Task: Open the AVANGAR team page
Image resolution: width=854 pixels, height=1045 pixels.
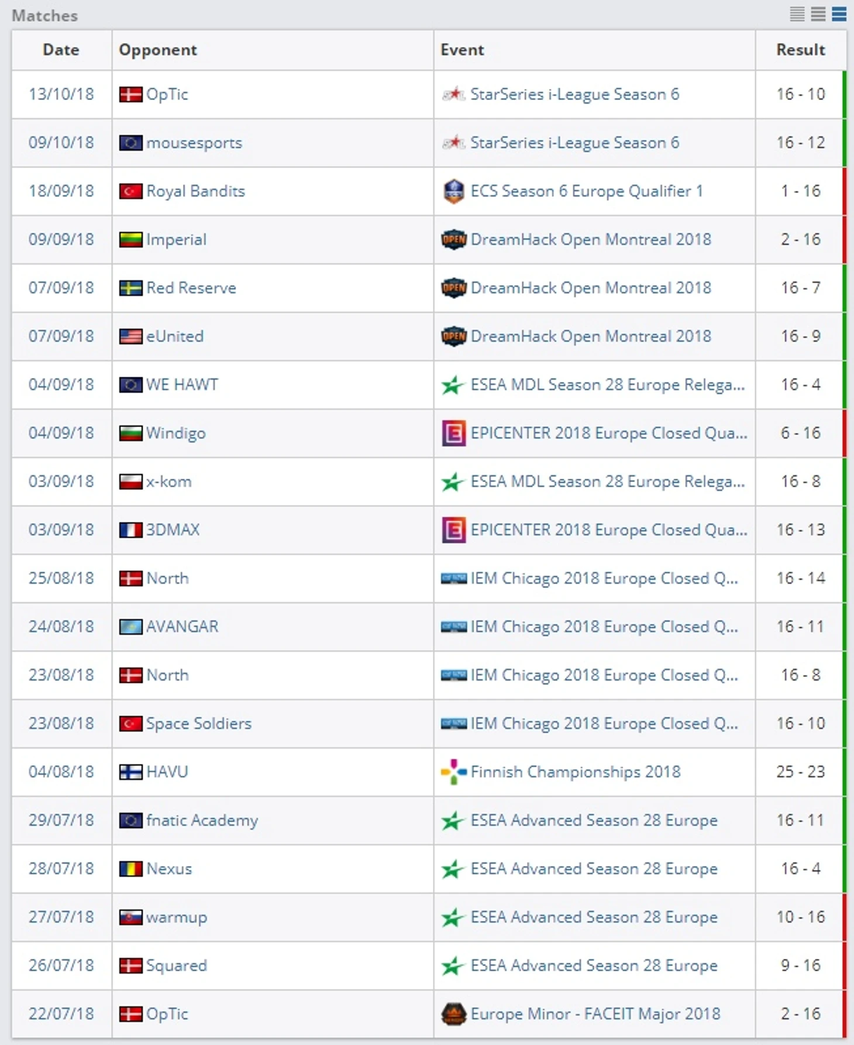Action: (182, 627)
